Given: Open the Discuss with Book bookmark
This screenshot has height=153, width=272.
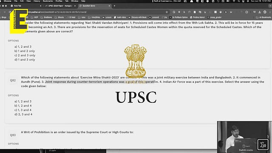Looking at the screenshot, I should click(x=138, y=17).
